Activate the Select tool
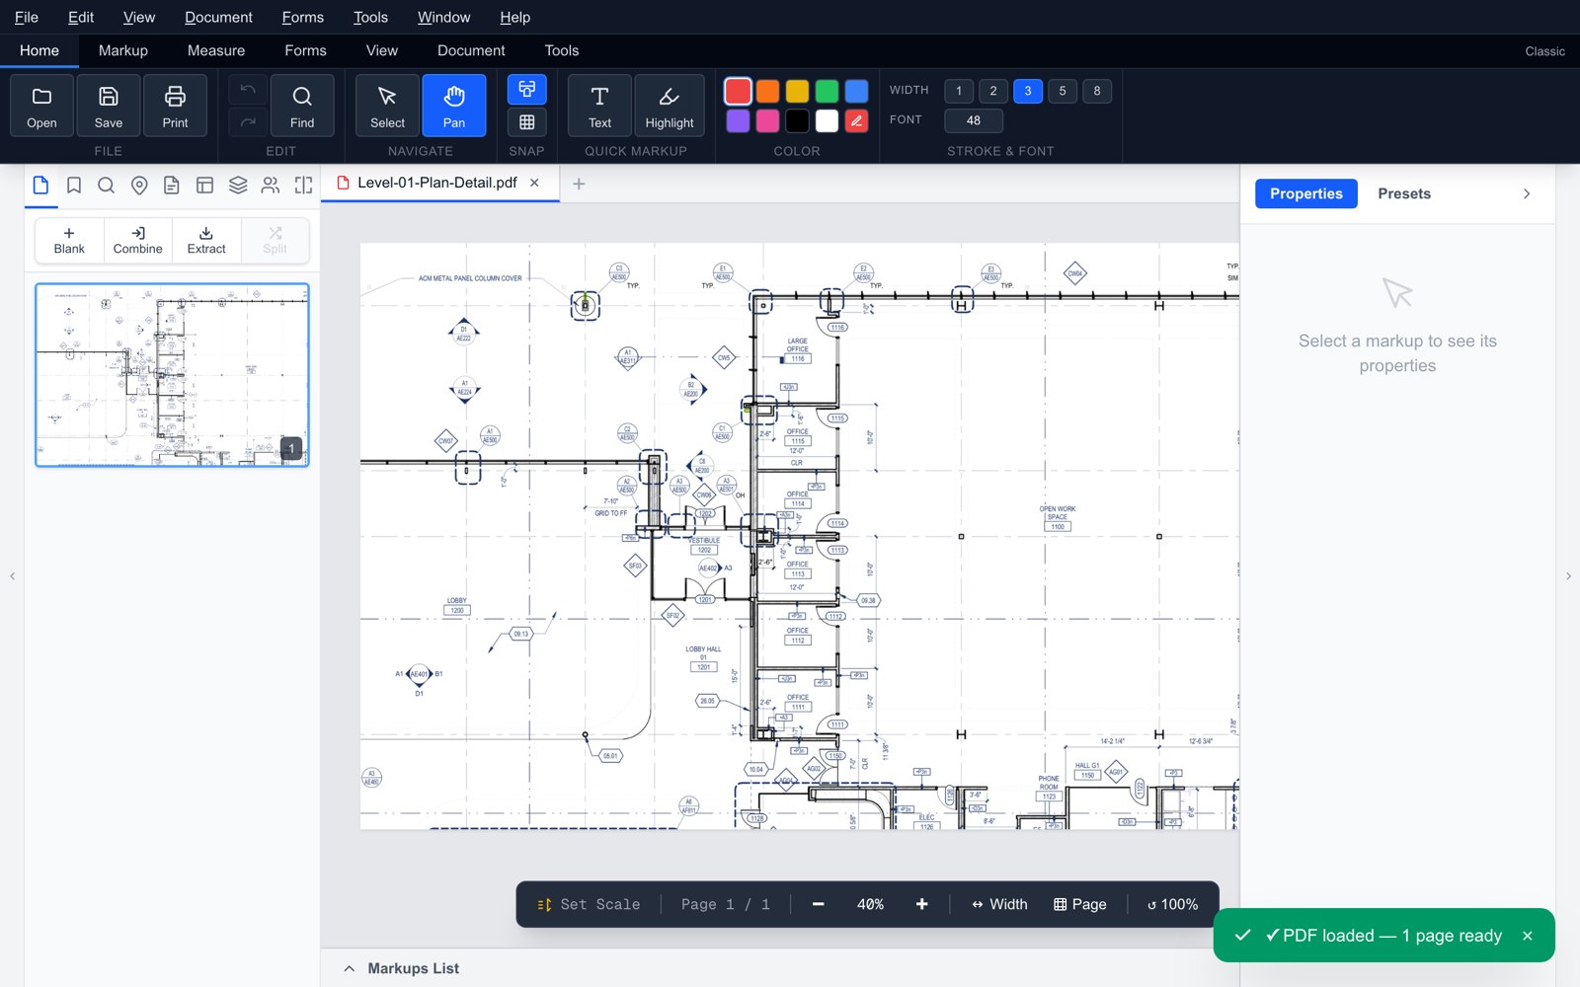The height and width of the screenshot is (987, 1580). point(387,106)
